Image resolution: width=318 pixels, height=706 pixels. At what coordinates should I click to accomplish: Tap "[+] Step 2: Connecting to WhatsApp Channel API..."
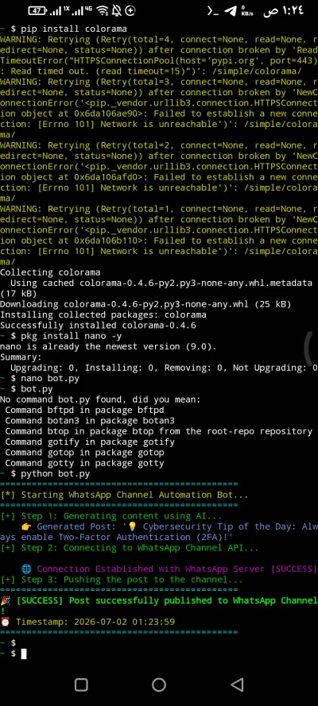130,547
